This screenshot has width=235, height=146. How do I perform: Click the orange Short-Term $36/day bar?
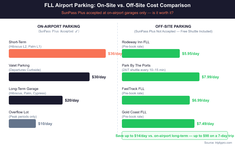click(57, 53)
